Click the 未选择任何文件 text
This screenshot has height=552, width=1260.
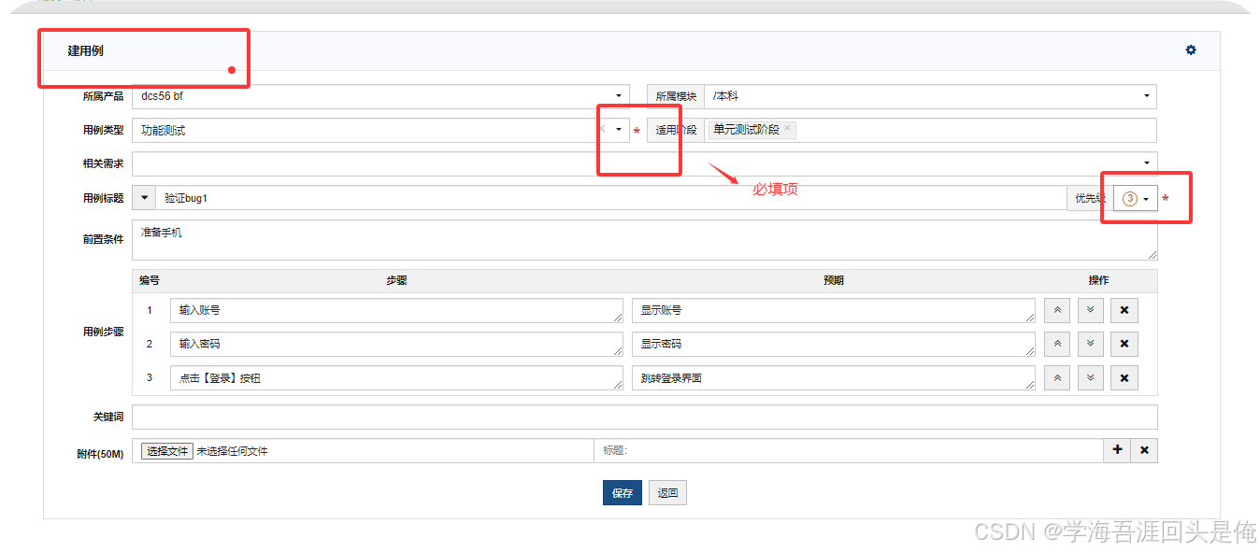(x=232, y=451)
